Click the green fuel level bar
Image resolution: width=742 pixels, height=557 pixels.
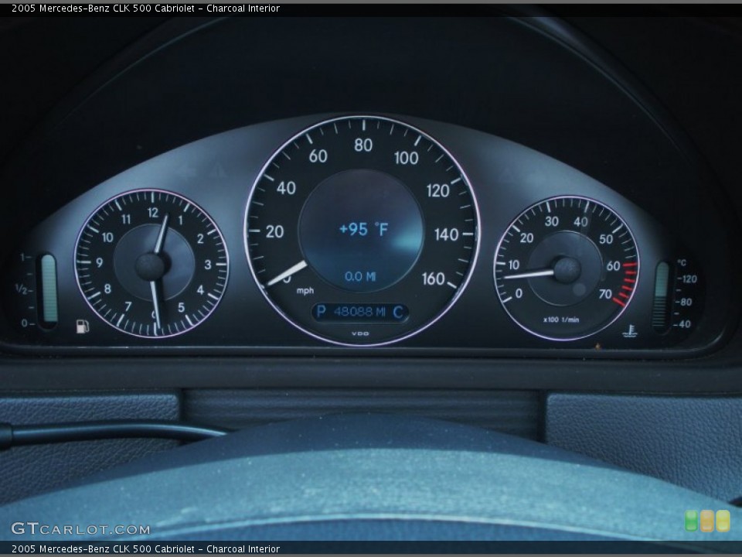pyautogui.click(x=49, y=289)
